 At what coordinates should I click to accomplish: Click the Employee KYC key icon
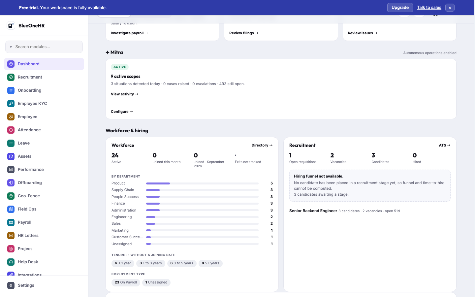(11, 104)
